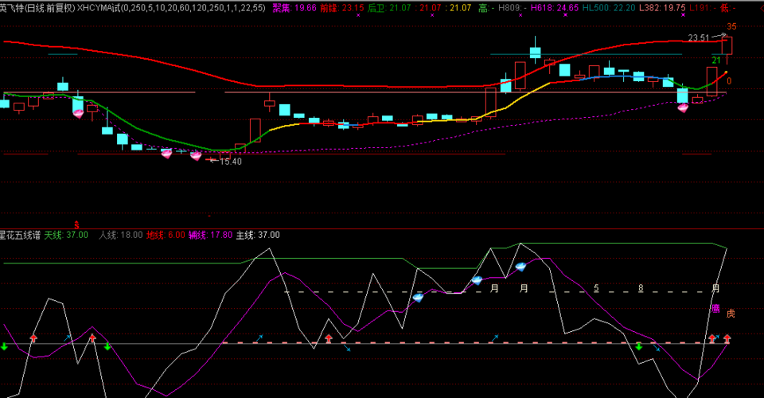
Task: Click the 主线: 37.00 value
Action: (258, 236)
